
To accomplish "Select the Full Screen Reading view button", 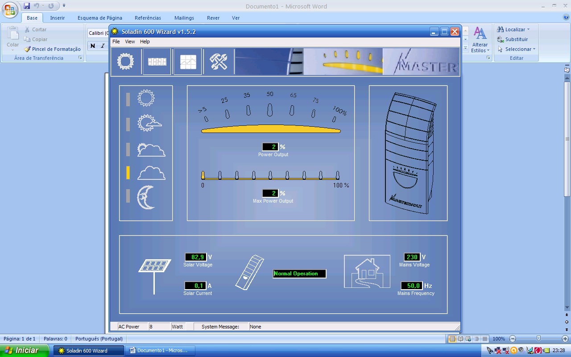I will point(461,339).
